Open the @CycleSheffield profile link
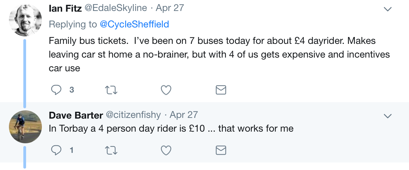This screenshot has height=170, width=409. (x=134, y=24)
